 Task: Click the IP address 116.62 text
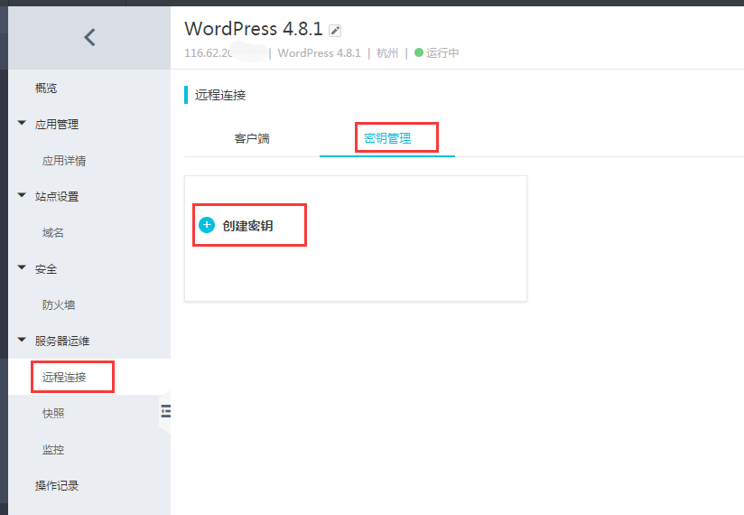pyautogui.click(x=209, y=52)
